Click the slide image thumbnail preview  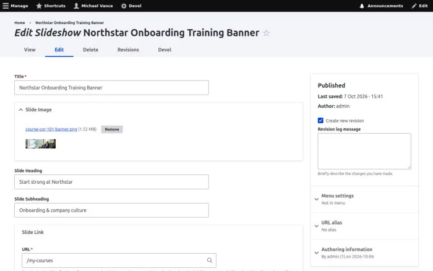pos(41,144)
